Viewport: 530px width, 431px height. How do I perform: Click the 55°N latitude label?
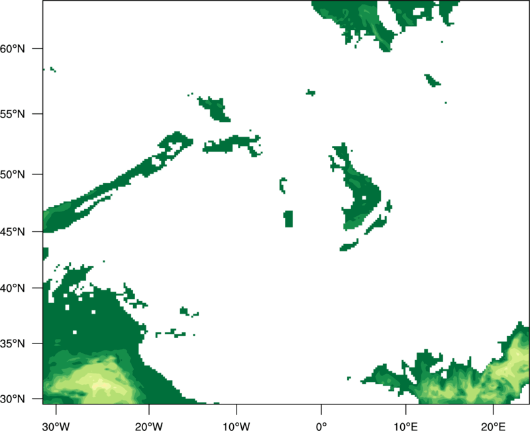tap(13, 114)
